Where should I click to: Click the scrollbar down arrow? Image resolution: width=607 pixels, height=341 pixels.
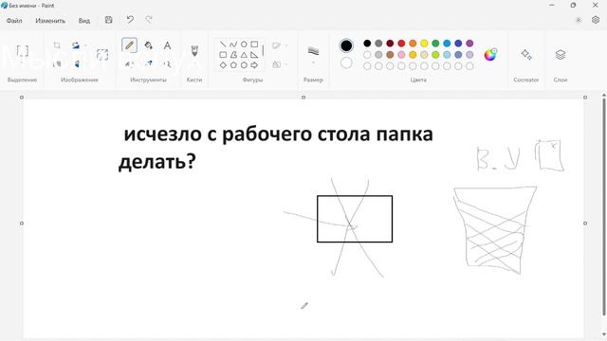click(x=604, y=334)
